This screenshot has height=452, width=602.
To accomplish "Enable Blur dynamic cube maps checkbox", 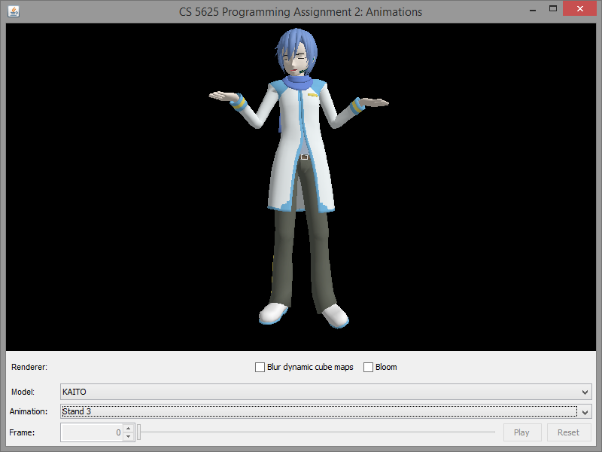I will [260, 368].
